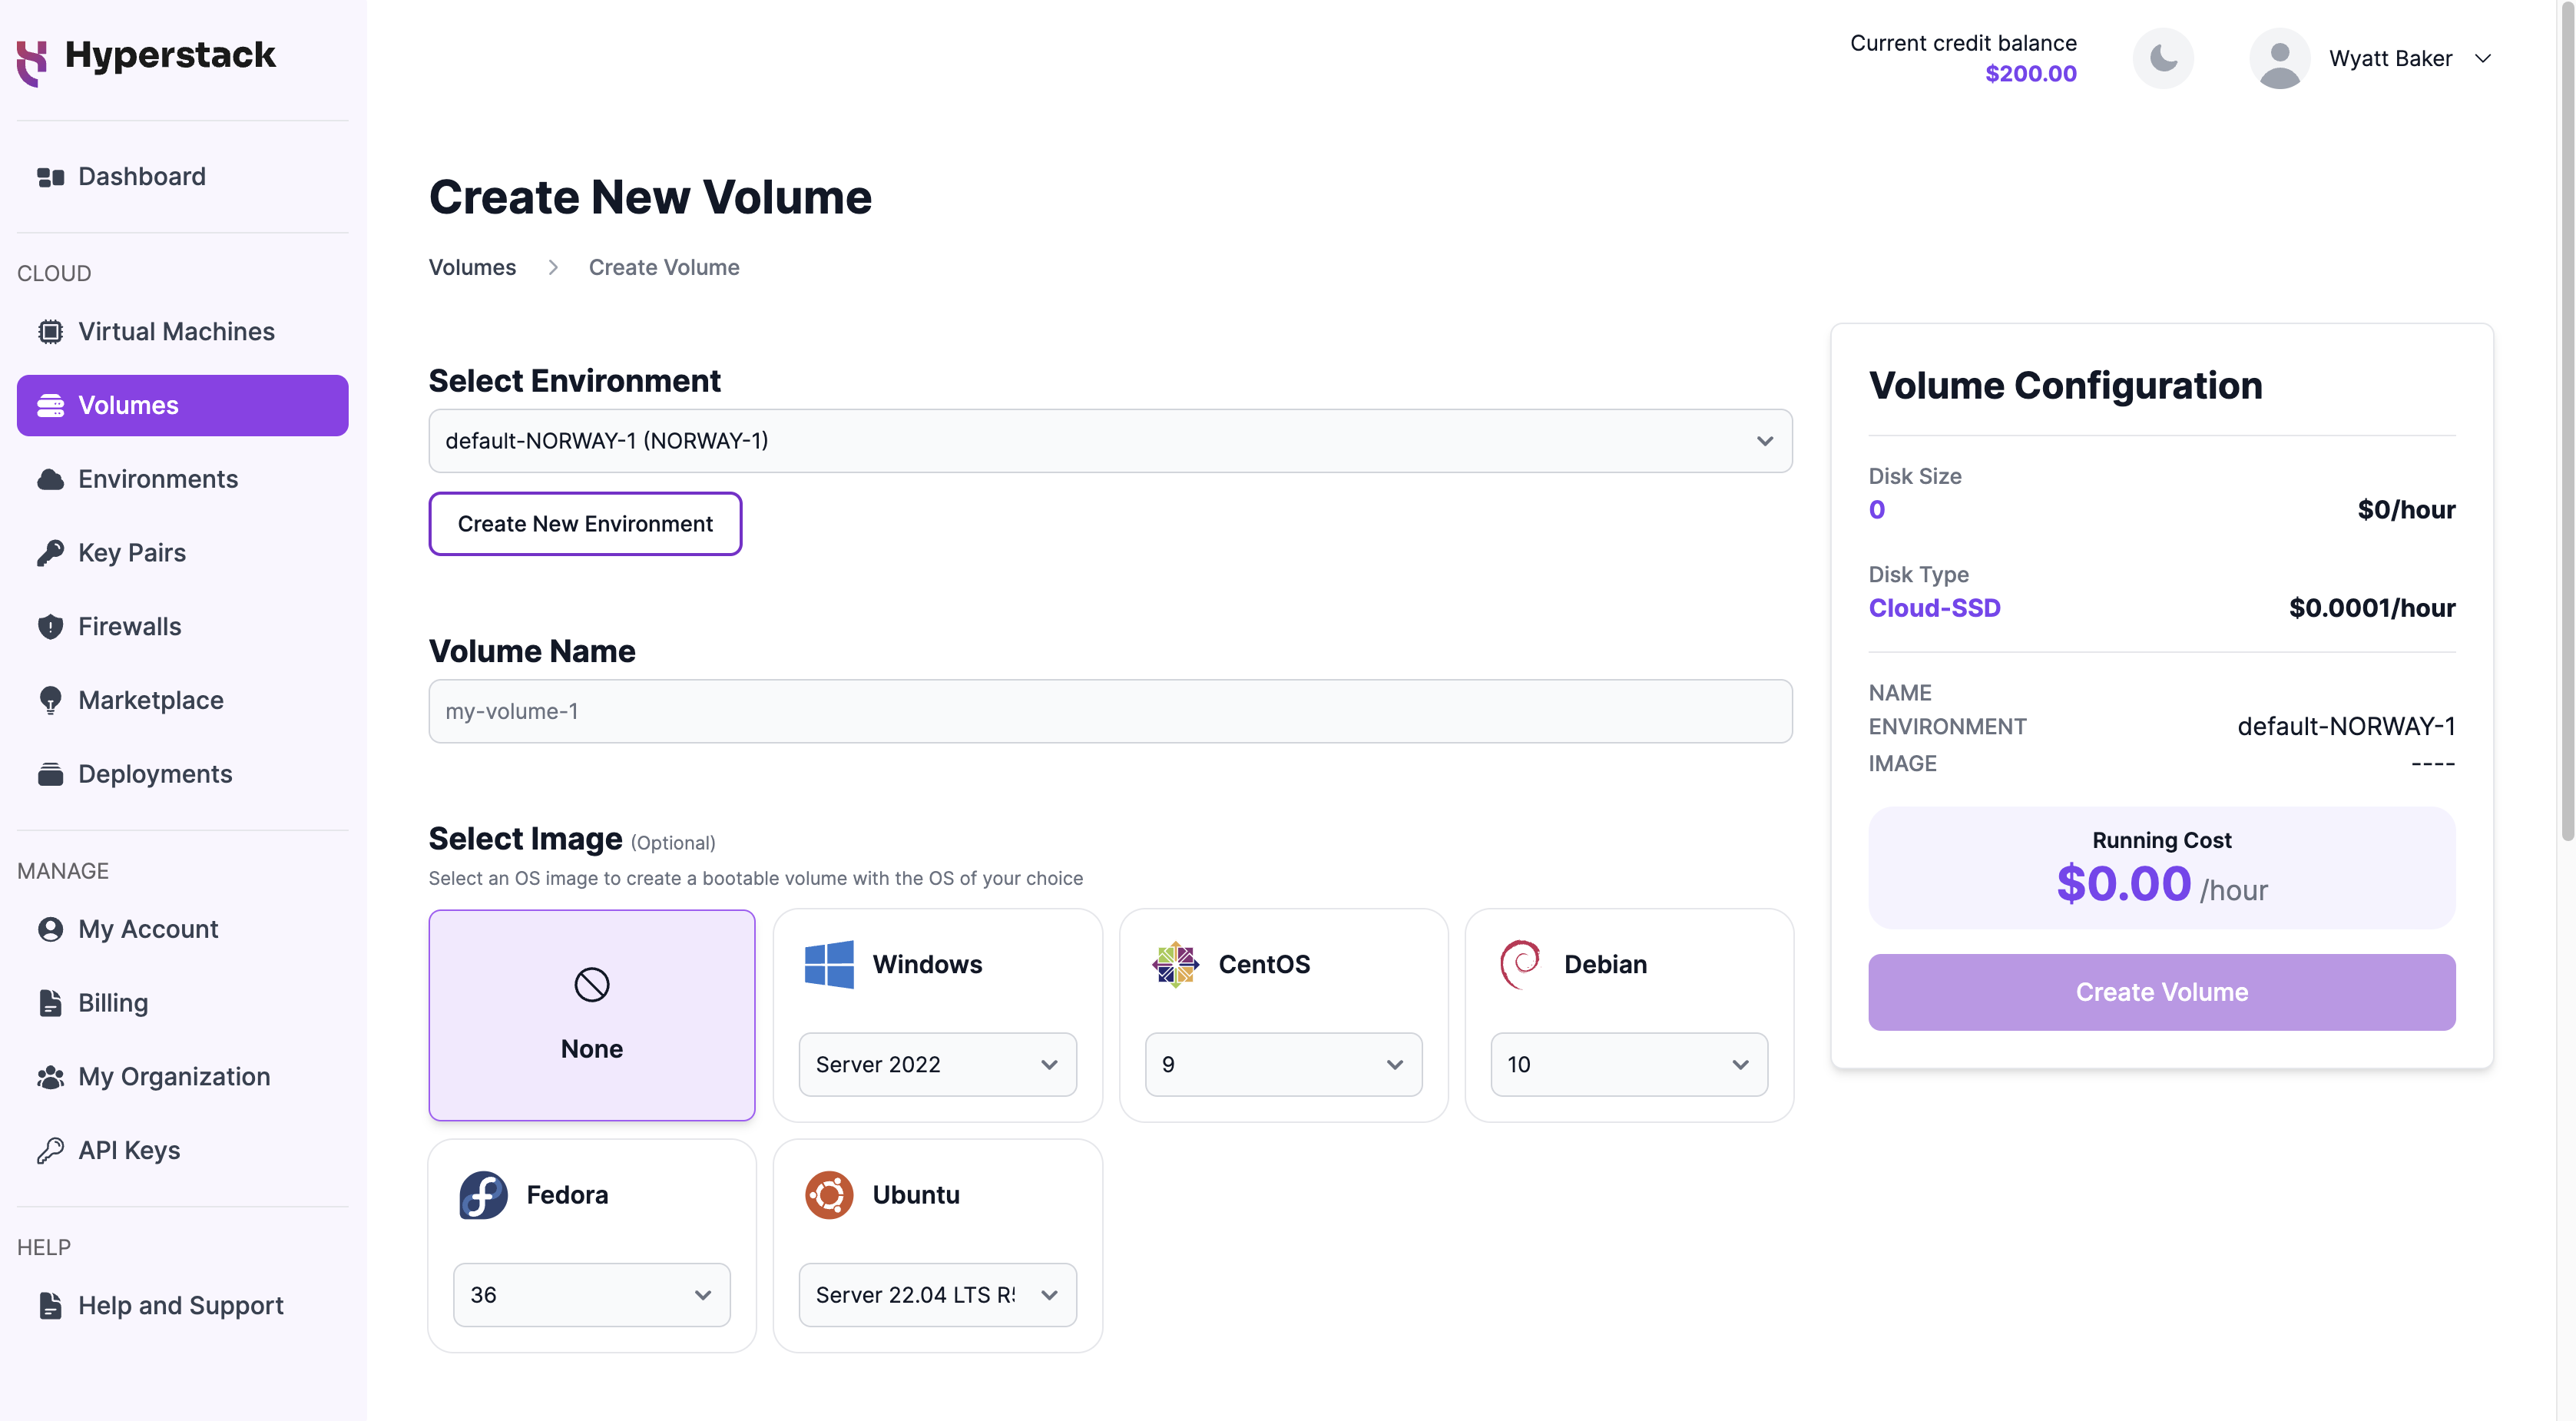2576x1421 pixels.
Task: Click the default-NORWAY-1 environment value
Action: pyautogui.click(x=2346, y=727)
